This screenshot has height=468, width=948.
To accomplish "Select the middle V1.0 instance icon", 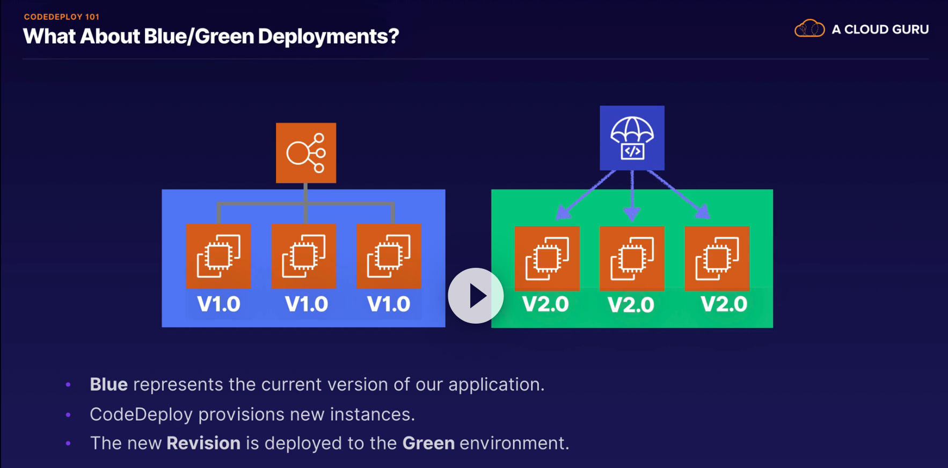I will click(x=304, y=256).
